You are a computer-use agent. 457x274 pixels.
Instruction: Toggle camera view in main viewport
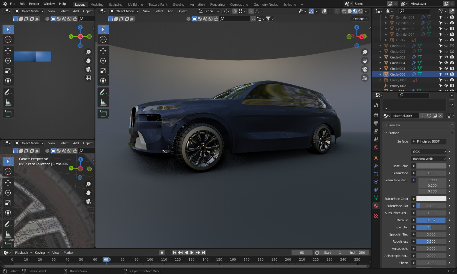click(365, 69)
